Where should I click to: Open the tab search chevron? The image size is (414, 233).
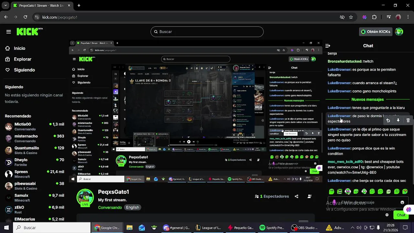pos(5,6)
